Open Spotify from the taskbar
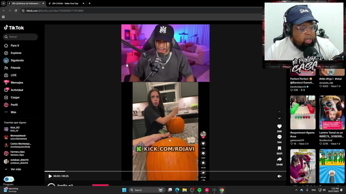 (199, 190)
